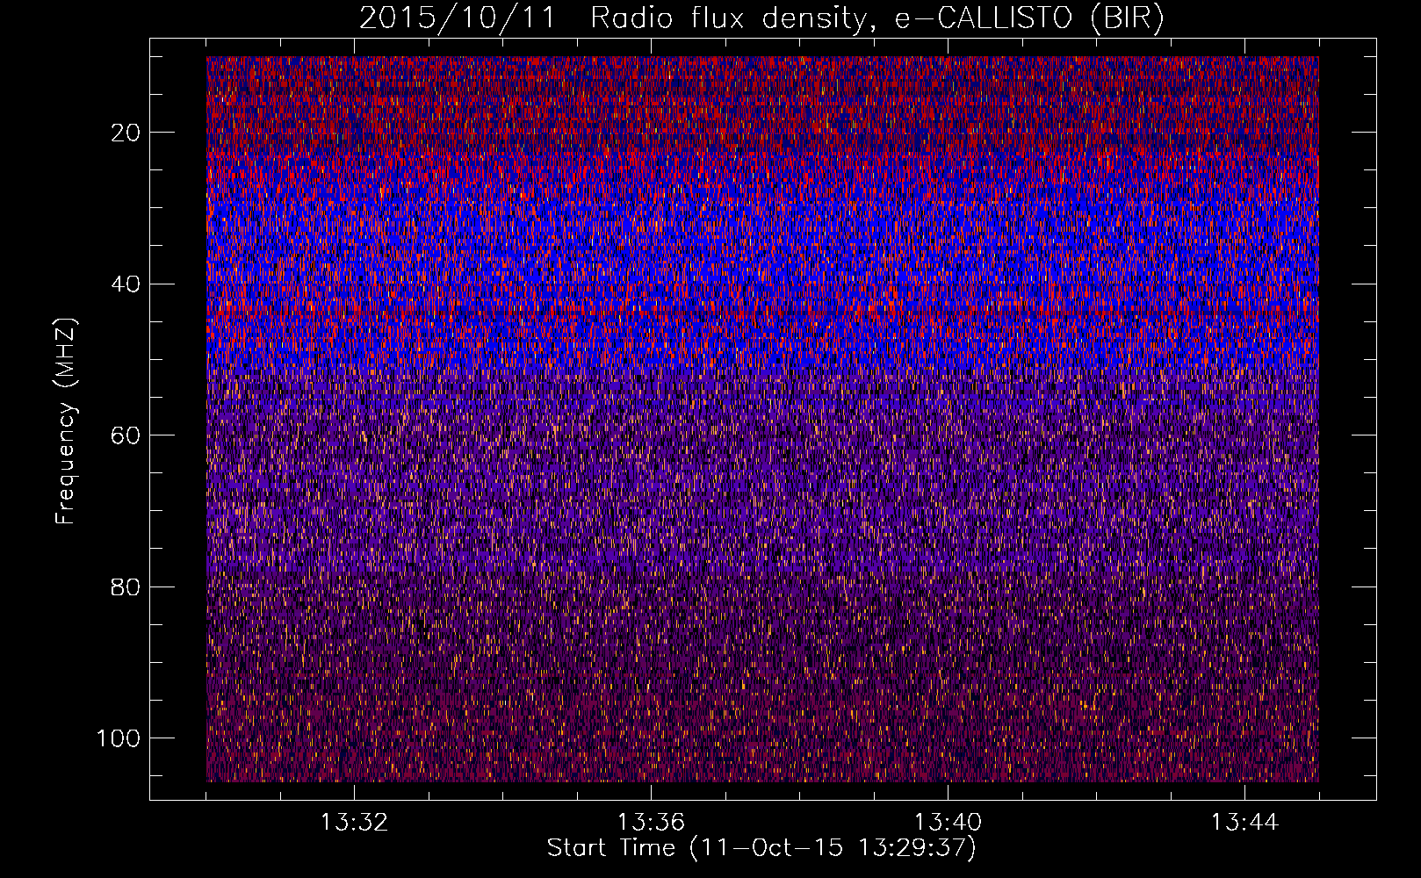The width and height of the screenshot is (1421, 878).
Task: Click the 13:40 time tick label
Action: pos(949,823)
